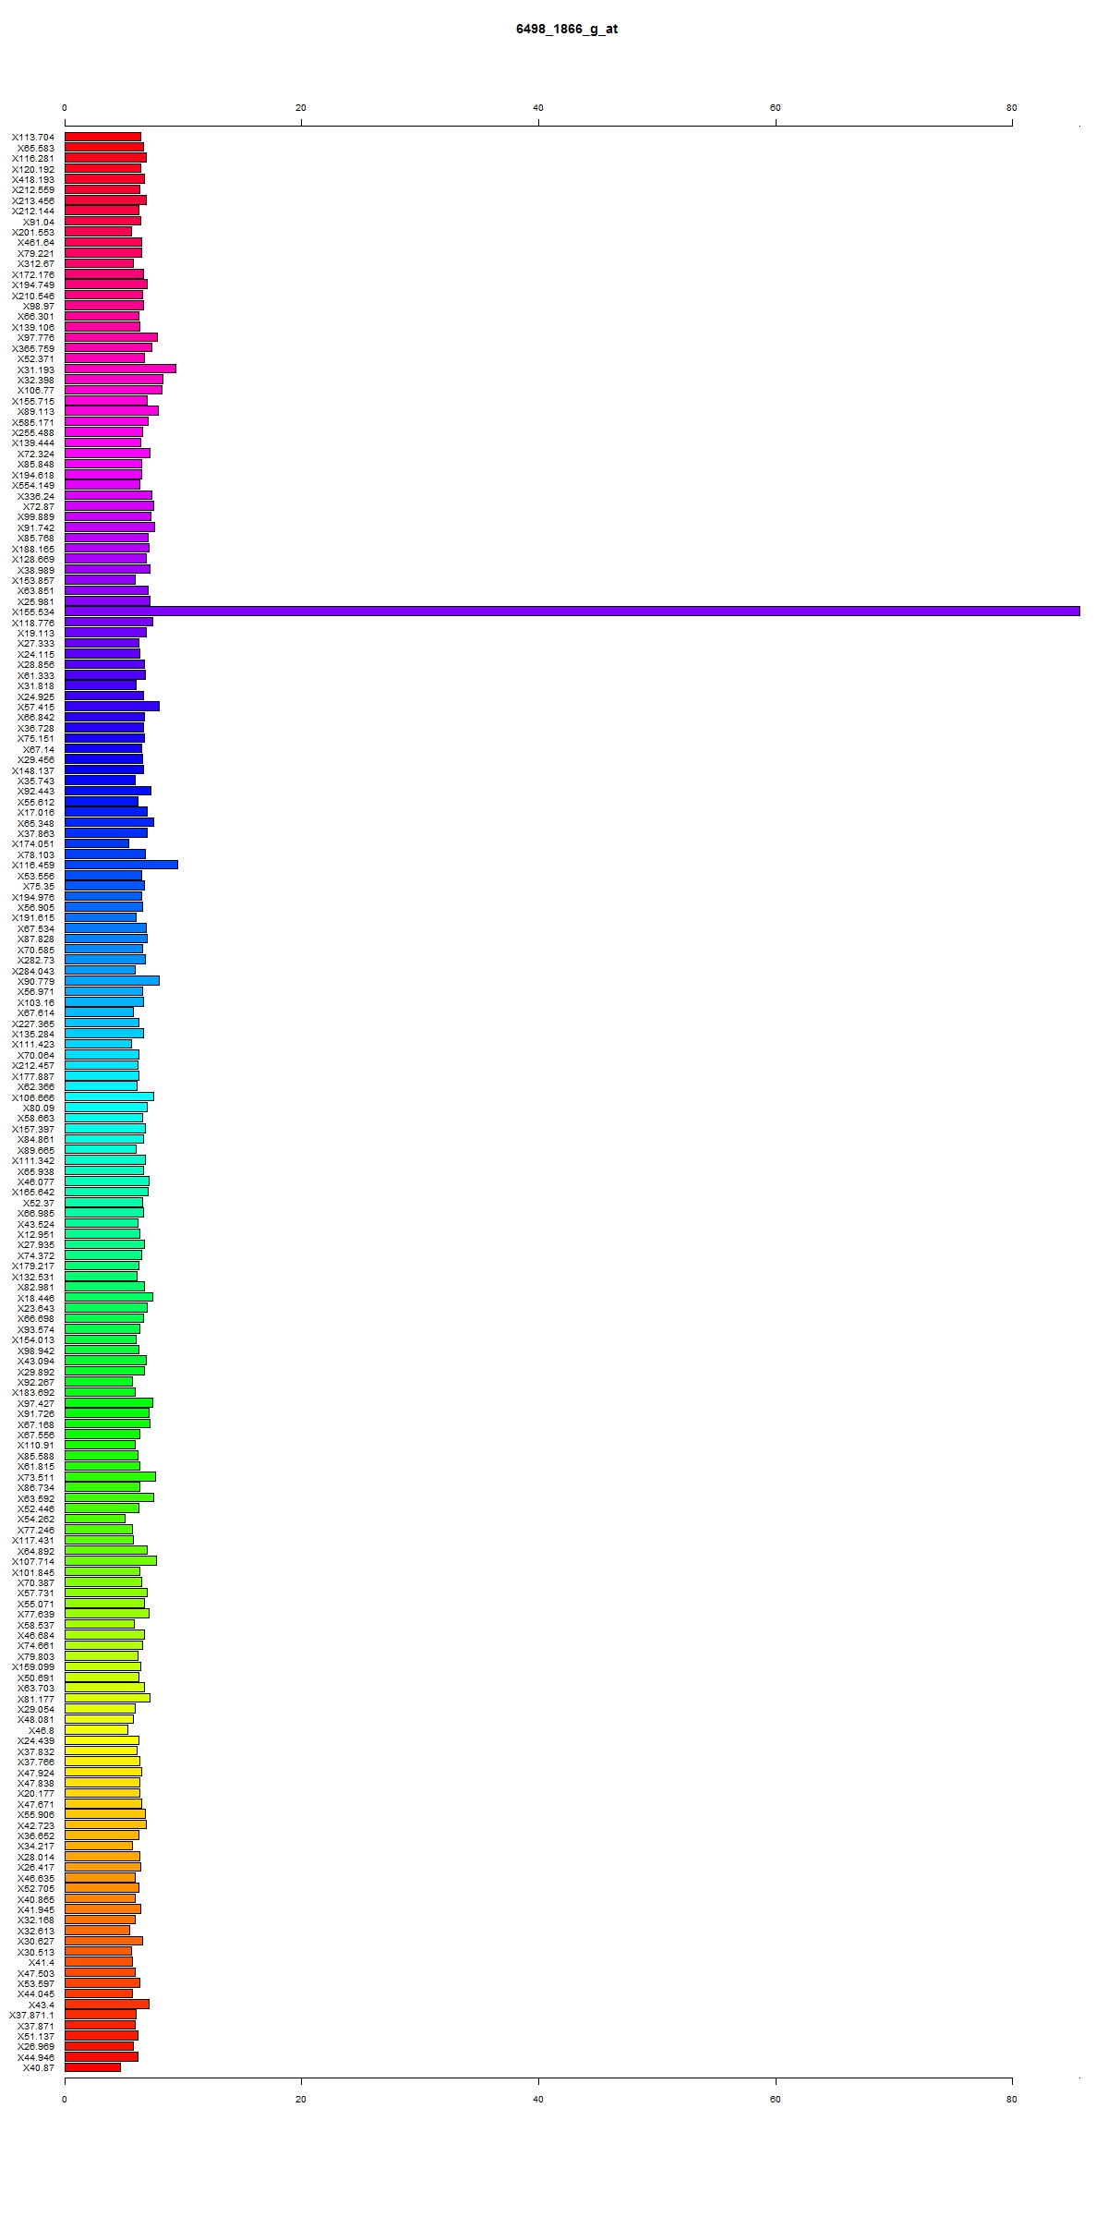Click the X90.779 light blue bar
The height and width of the screenshot is (2217, 1108).
point(112,980)
